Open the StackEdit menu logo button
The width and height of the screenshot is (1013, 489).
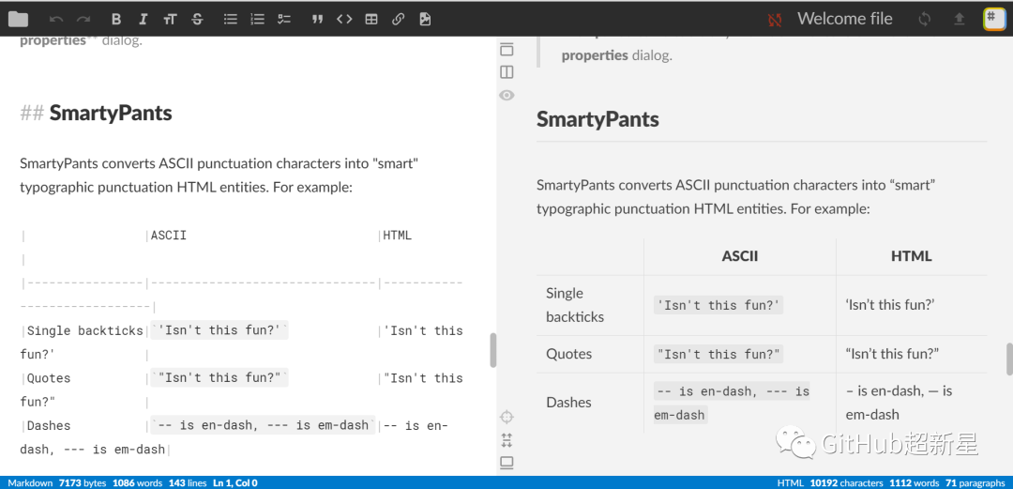993,19
